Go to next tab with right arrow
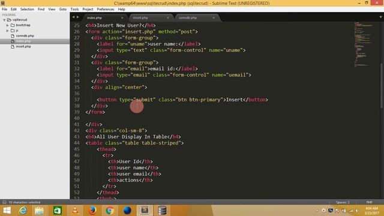 tap(77, 17)
